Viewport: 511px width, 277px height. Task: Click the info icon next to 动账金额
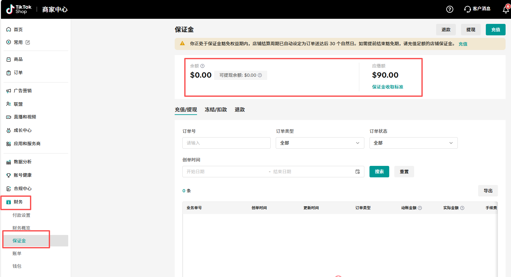(x=420, y=208)
